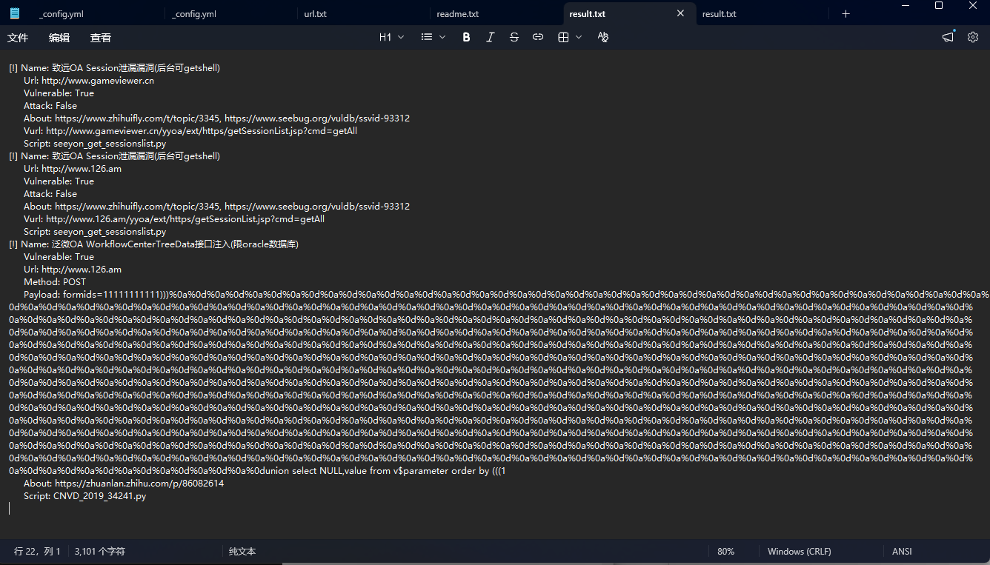Click the gameviewer.cn Vurl line
Screen dimensions: 990x565
[190, 131]
